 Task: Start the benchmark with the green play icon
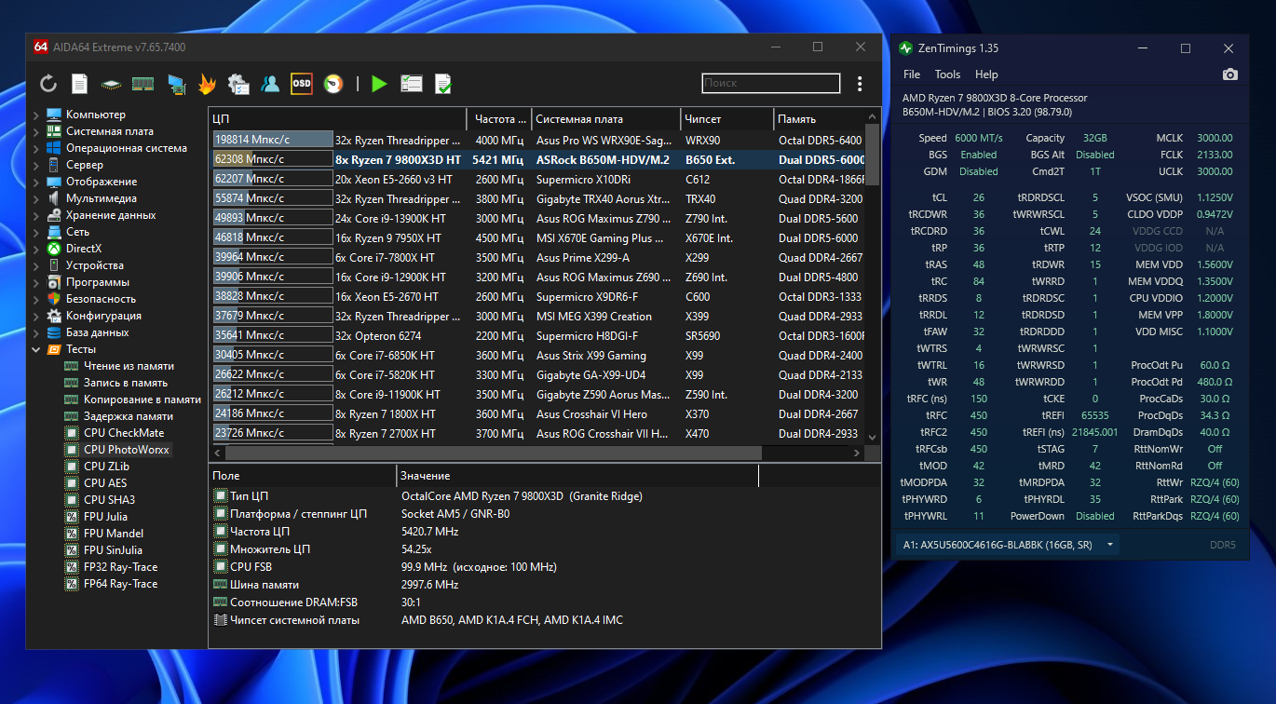pyautogui.click(x=378, y=84)
